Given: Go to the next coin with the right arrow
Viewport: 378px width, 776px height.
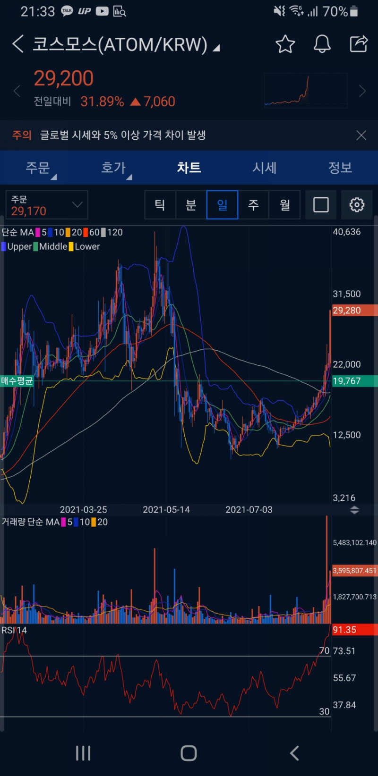Looking at the screenshot, I should 362,91.
